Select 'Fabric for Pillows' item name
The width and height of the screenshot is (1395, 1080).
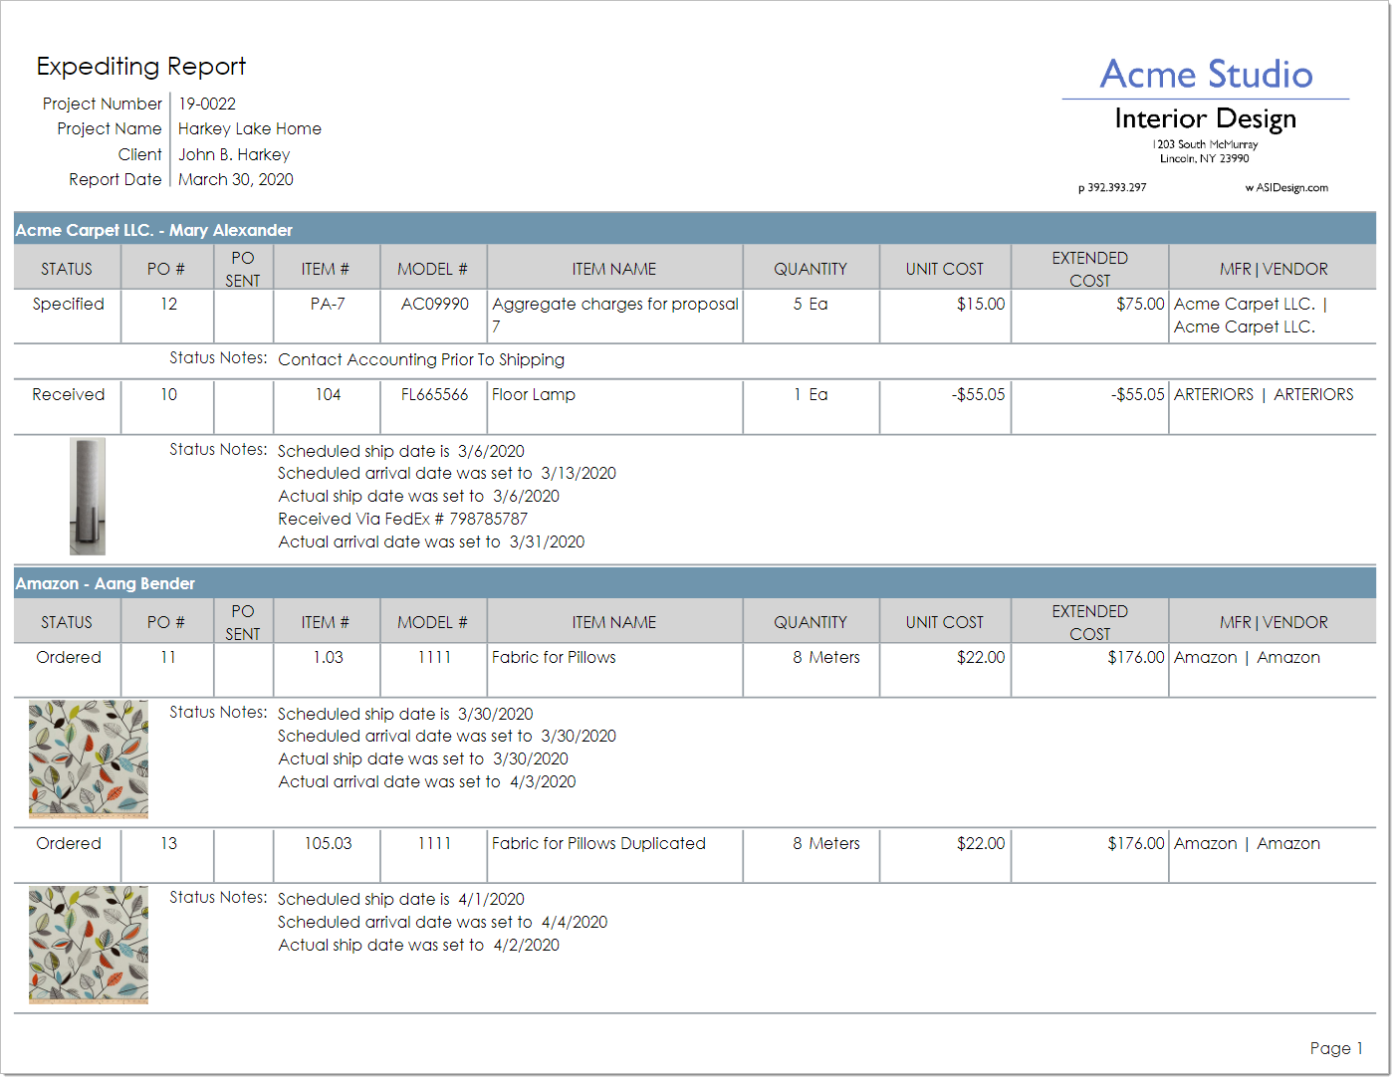tap(554, 658)
